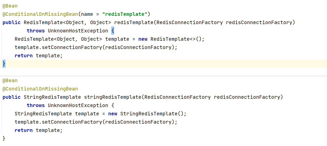The image size is (327, 146).
Task: Click the @ConditionalOnMissingBean annotation without arguments
Action: [x=40, y=89]
